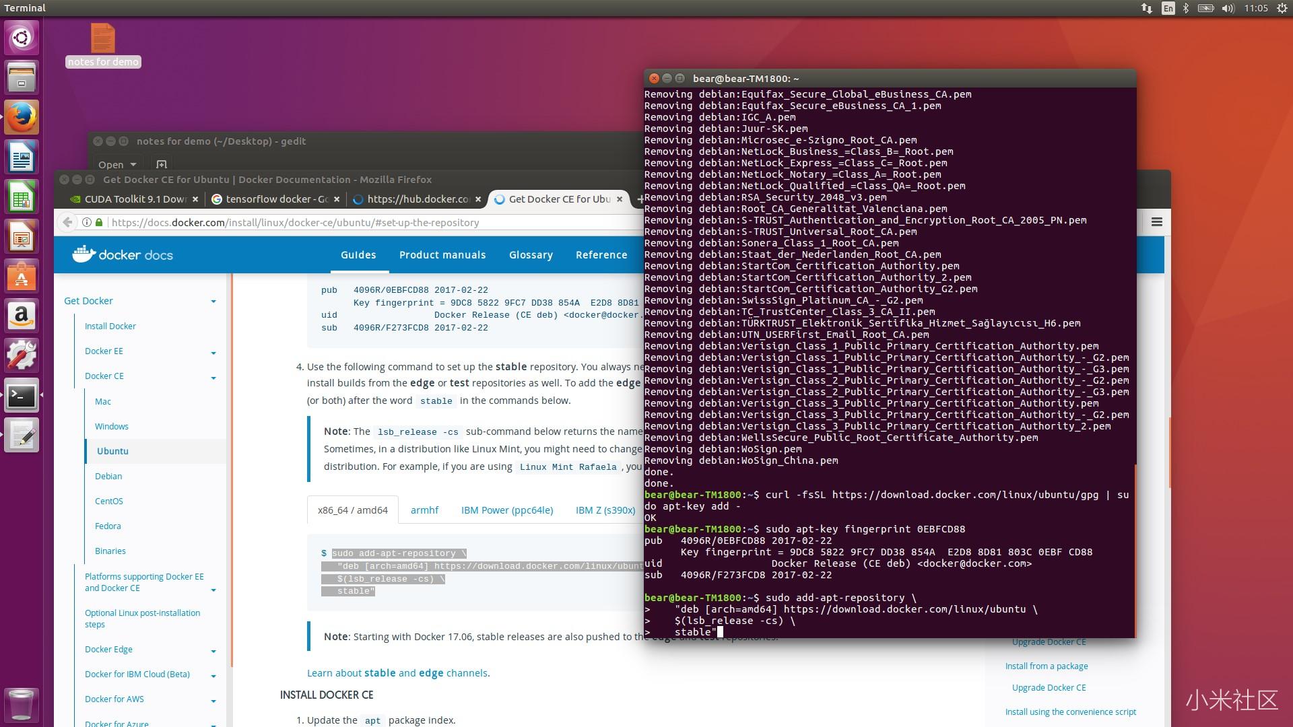1293x727 pixels.
Task: Open LibreOffice Impress launcher icon
Action: pyautogui.click(x=22, y=237)
